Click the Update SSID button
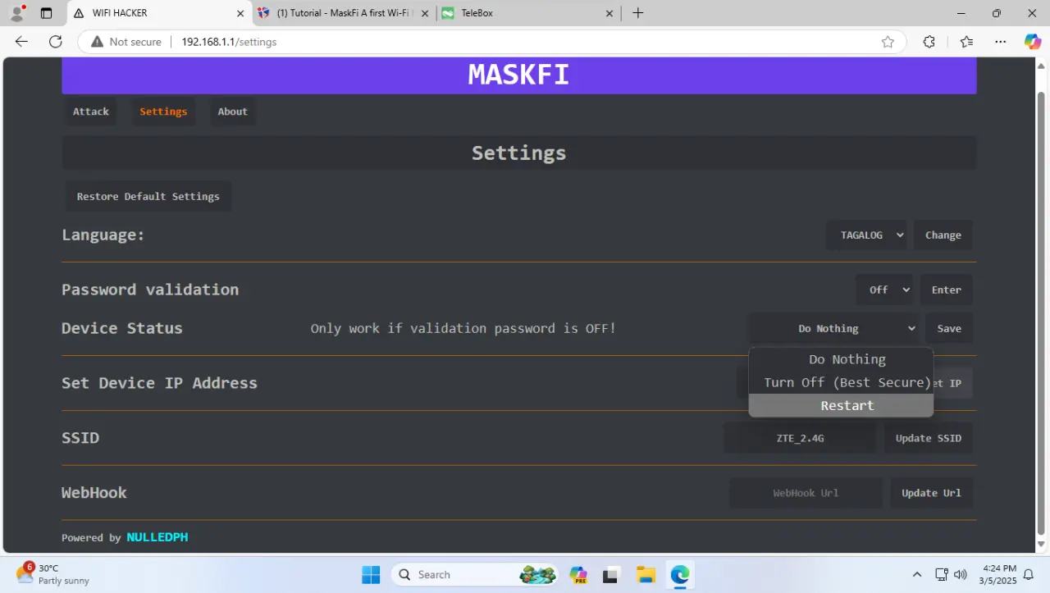 click(929, 438)
